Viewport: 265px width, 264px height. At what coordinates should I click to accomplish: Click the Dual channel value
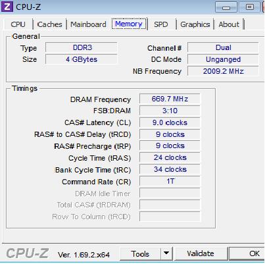(223, 47)
